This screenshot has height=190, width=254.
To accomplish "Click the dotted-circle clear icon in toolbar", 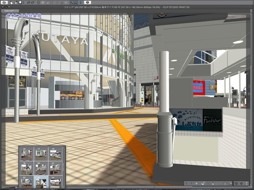I will pyautogui.click(x=38, y=2).
